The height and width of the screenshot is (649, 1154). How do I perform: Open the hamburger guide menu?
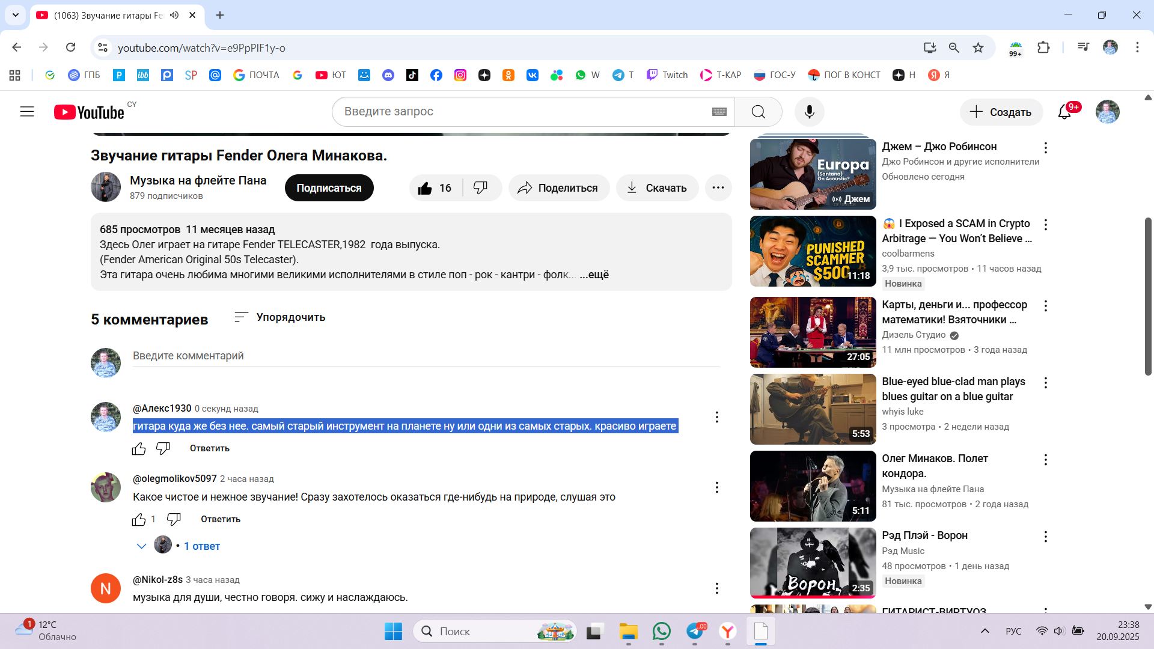click(x=27, y=112)
